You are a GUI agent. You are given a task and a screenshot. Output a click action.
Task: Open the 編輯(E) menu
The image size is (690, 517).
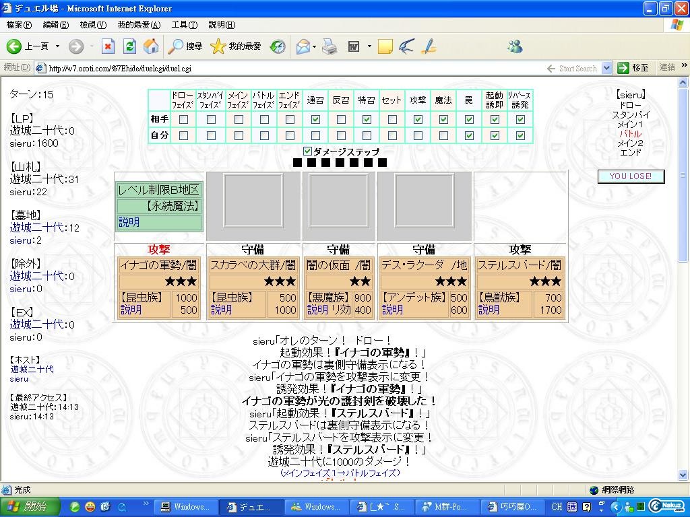[55, 25]
